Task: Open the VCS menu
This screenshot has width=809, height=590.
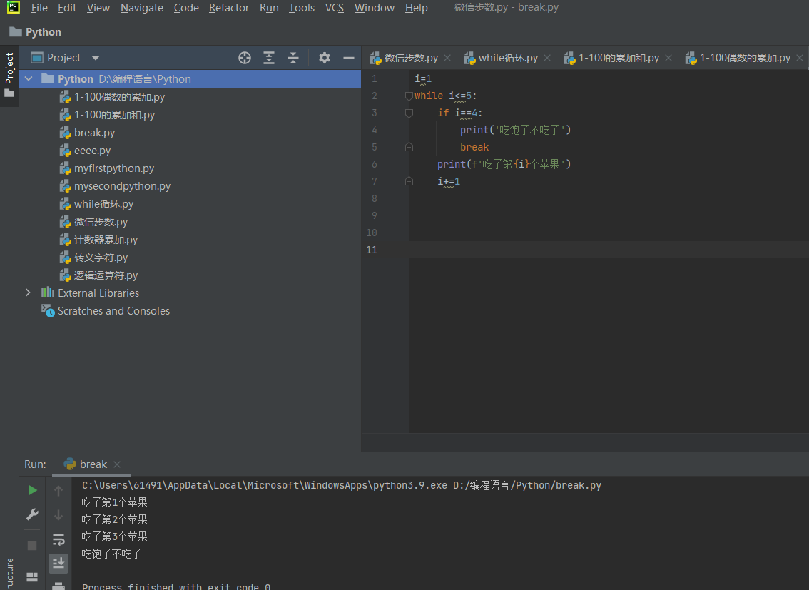Action: [335, 8]
